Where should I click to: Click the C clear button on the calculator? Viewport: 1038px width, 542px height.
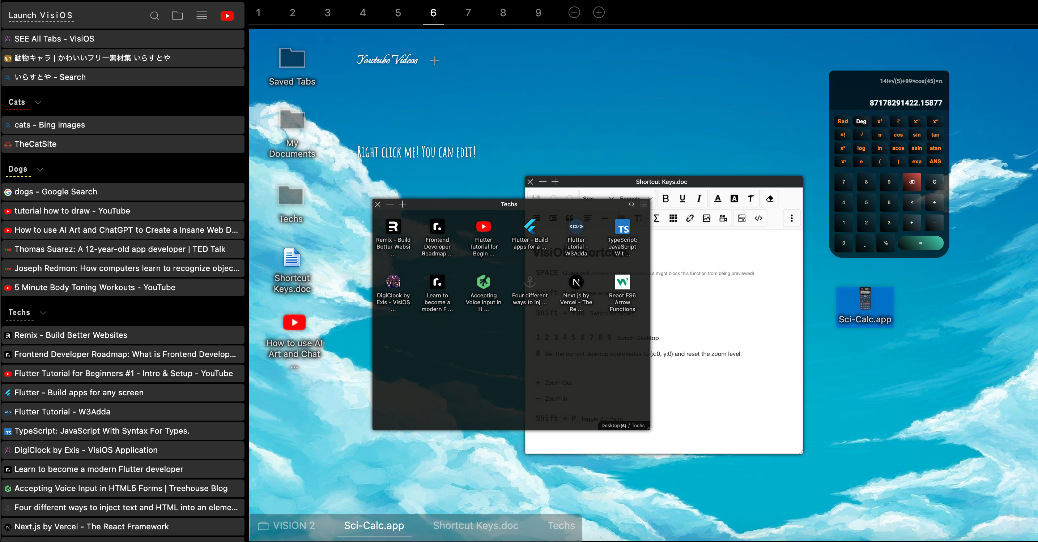[x=934, y=182]
